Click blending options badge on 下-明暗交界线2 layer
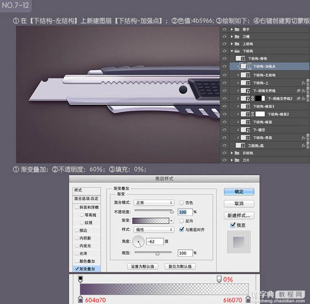The height and width of the screenshot is (304, 310). (x=298, y=98)
